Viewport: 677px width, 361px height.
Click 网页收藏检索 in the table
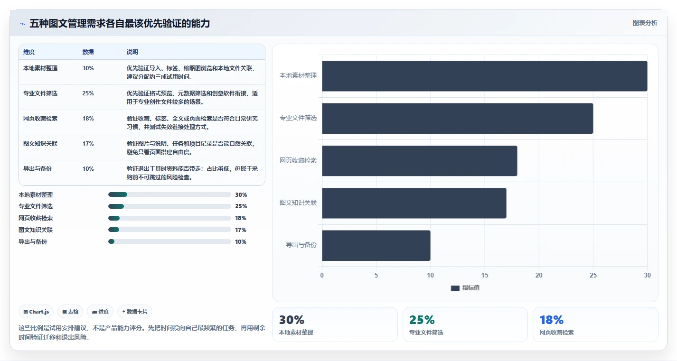(40, 119)
